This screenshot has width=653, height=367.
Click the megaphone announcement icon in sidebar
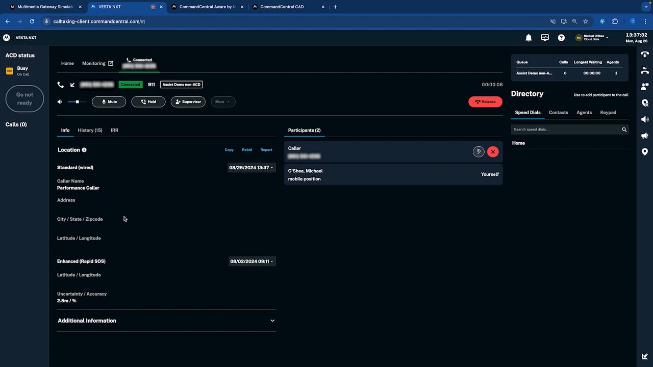645,136
